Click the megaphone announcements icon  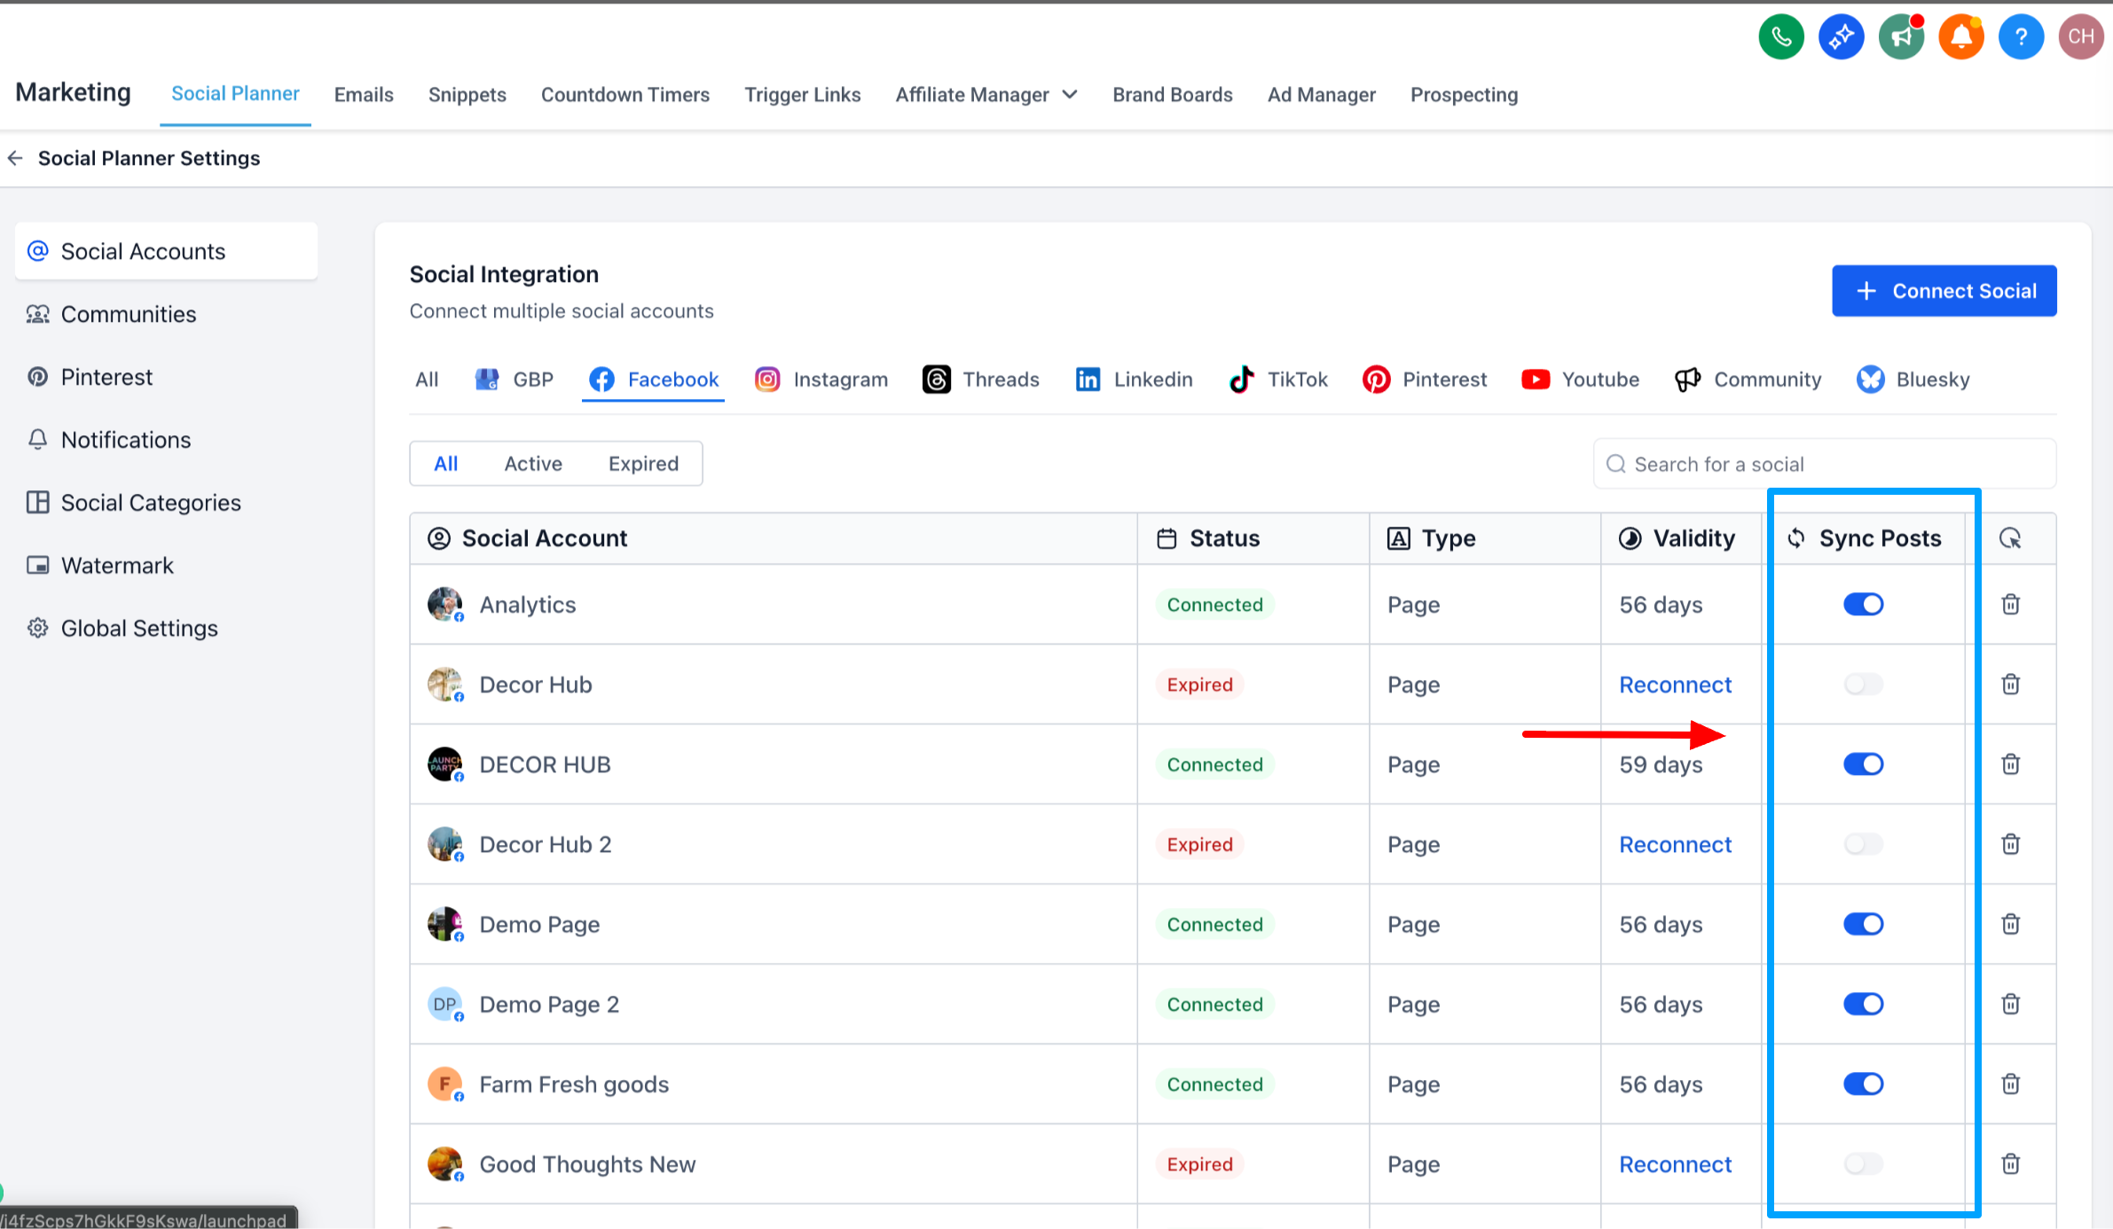pyautogui.click(x=1900, y=37)
